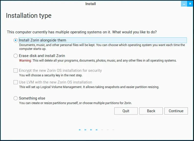This screenshot has height=141, width=194.
Task: Click the multiple operating systems question text
Action: tap(82, 32)
